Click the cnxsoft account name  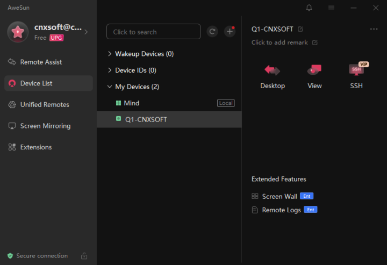[x=58, y=27]
